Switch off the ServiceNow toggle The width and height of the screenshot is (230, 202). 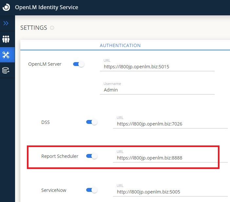[92, 190]
